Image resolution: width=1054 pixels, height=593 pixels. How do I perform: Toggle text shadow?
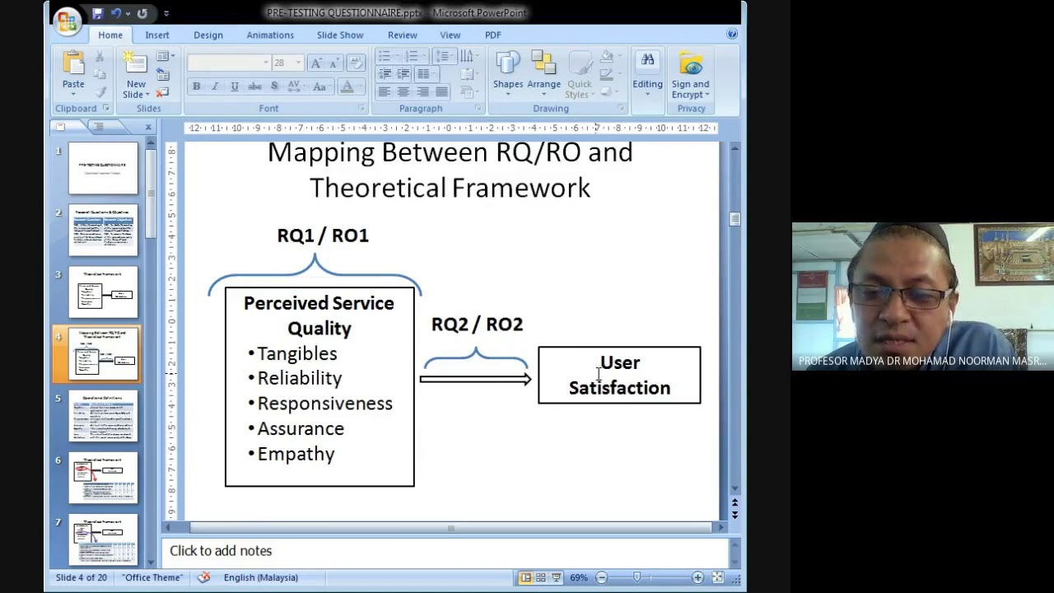pos(275,87)
